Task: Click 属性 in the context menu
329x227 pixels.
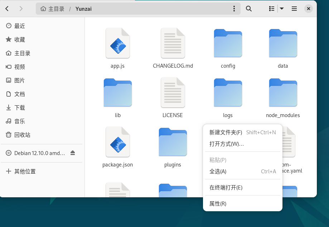Action: (x=218, y=204)
